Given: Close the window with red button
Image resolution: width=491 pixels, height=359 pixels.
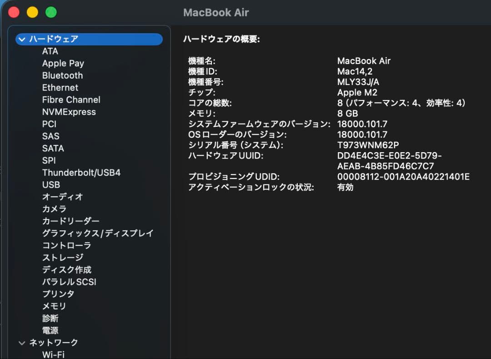Looking at the screenshot, I should [x=14, y=12].
